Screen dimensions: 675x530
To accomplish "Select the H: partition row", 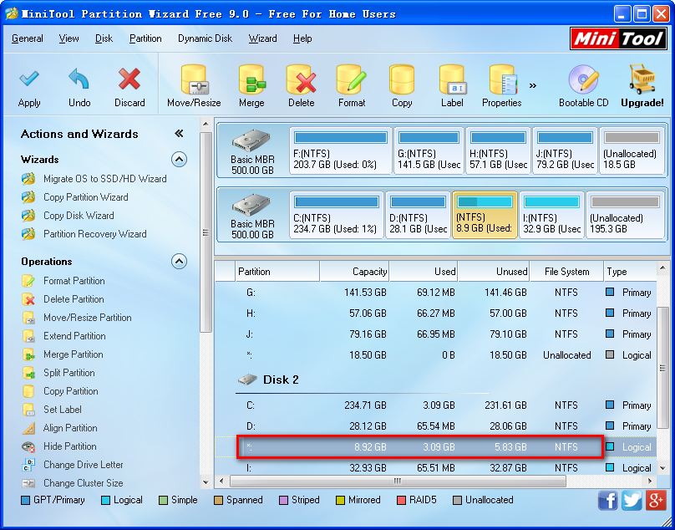I will pyautogui.click(x=435, y=313).
